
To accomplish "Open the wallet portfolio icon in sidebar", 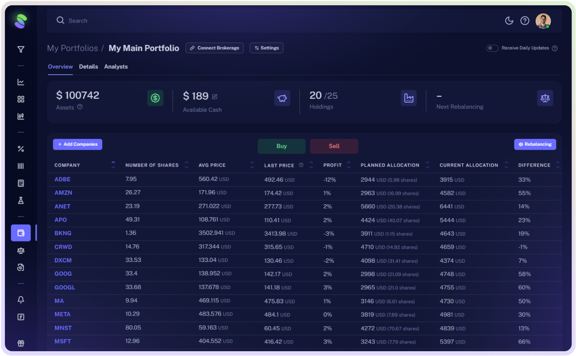I will point(21,233).
